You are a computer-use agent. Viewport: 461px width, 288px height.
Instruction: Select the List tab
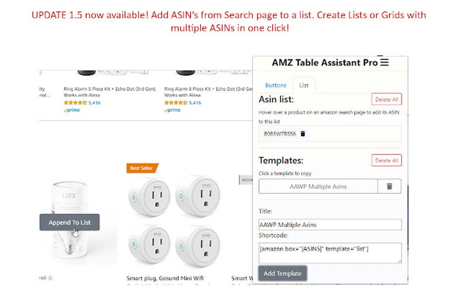[304, 85]
